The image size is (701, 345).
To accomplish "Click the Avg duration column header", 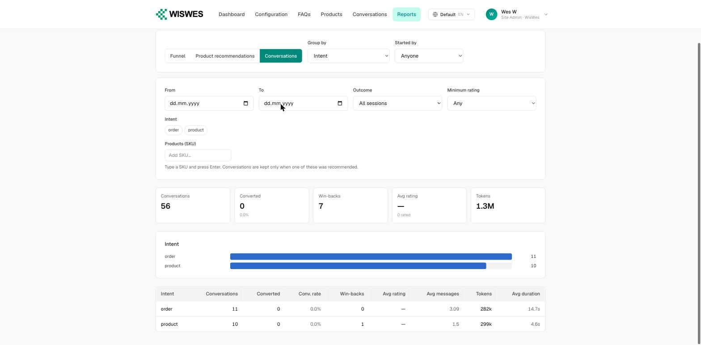I will coord(526,294).
